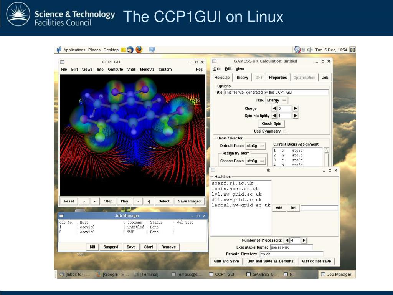Click the Stop playback button
The width and height of the screenshot is (393, 295).
(x=108, y=201)
